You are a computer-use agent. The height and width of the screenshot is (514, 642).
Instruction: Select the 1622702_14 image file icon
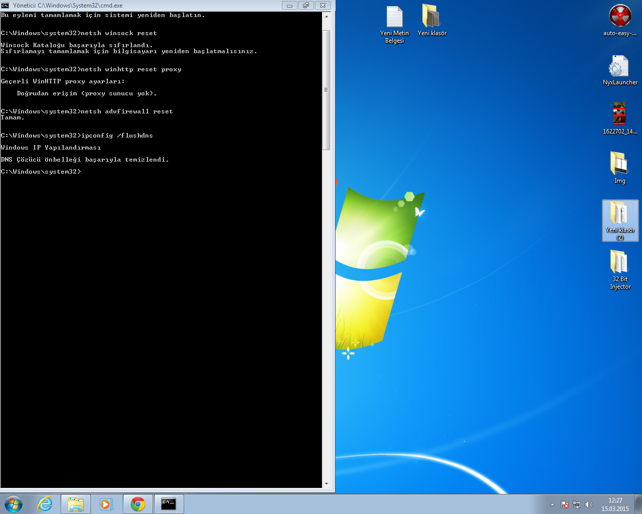click(x=620, y=119)
